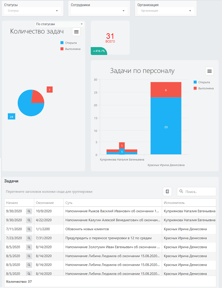This screenshot has width=222, height=288.
Task: Open the Организация dropdown
Action: [166, 11]
